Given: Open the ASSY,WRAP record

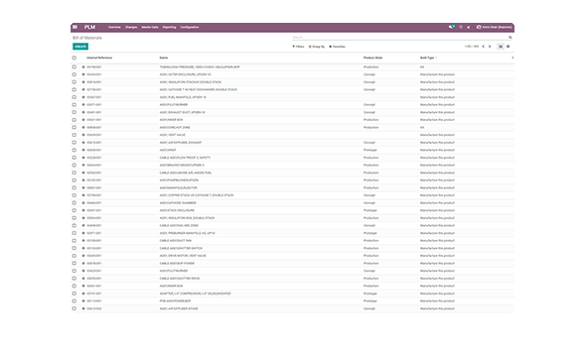Looking at the screenshot, I should coord(168,150).
